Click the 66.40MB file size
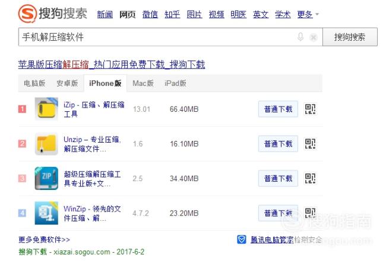Viewport: 386px width, 261px height. (x=184, y=109)
